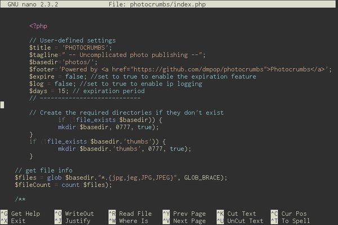The image size is (338, 225).
Task: Go to ^Y Prev Page
Action: 184,214
